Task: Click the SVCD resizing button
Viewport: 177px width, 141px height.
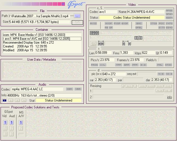Action: click(151, 86)
